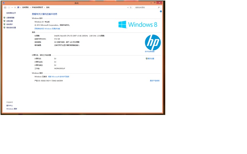This screenshot has width=247, height=154.
Task: Click the 64 位操作系统 system type value
Action: pos(67,42)
